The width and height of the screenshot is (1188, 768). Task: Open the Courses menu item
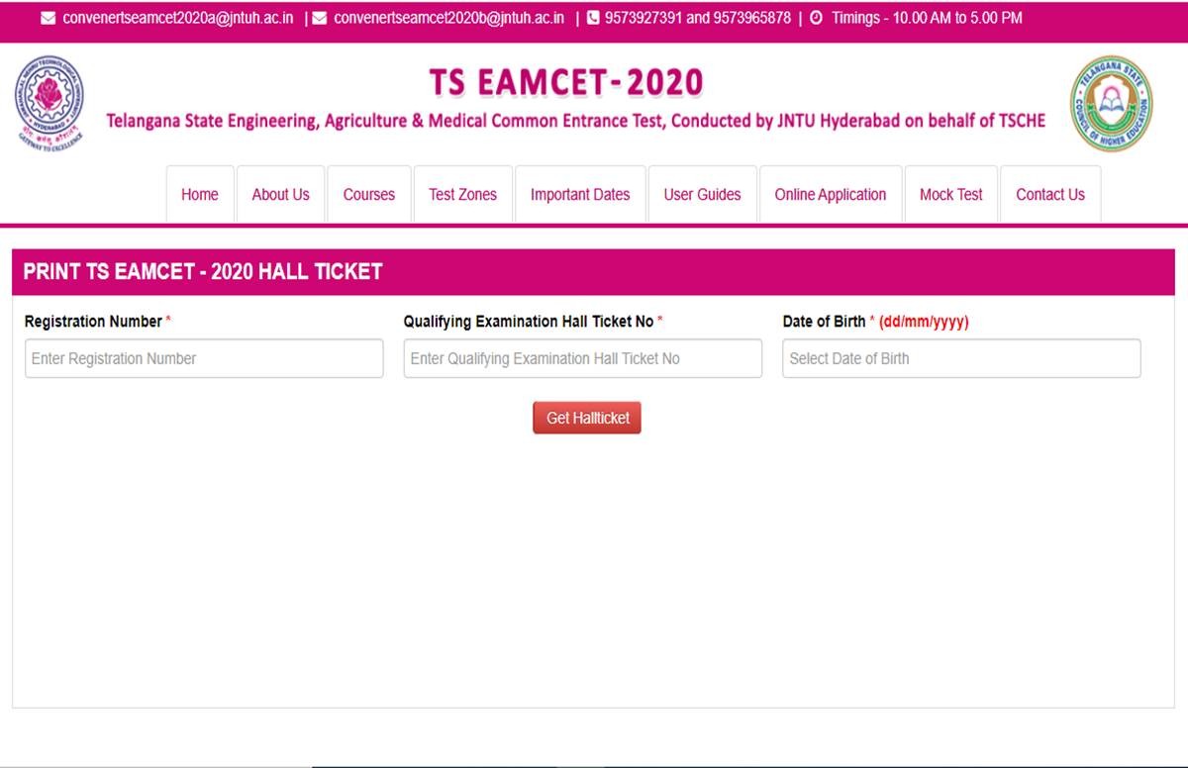tap(368, 195)
